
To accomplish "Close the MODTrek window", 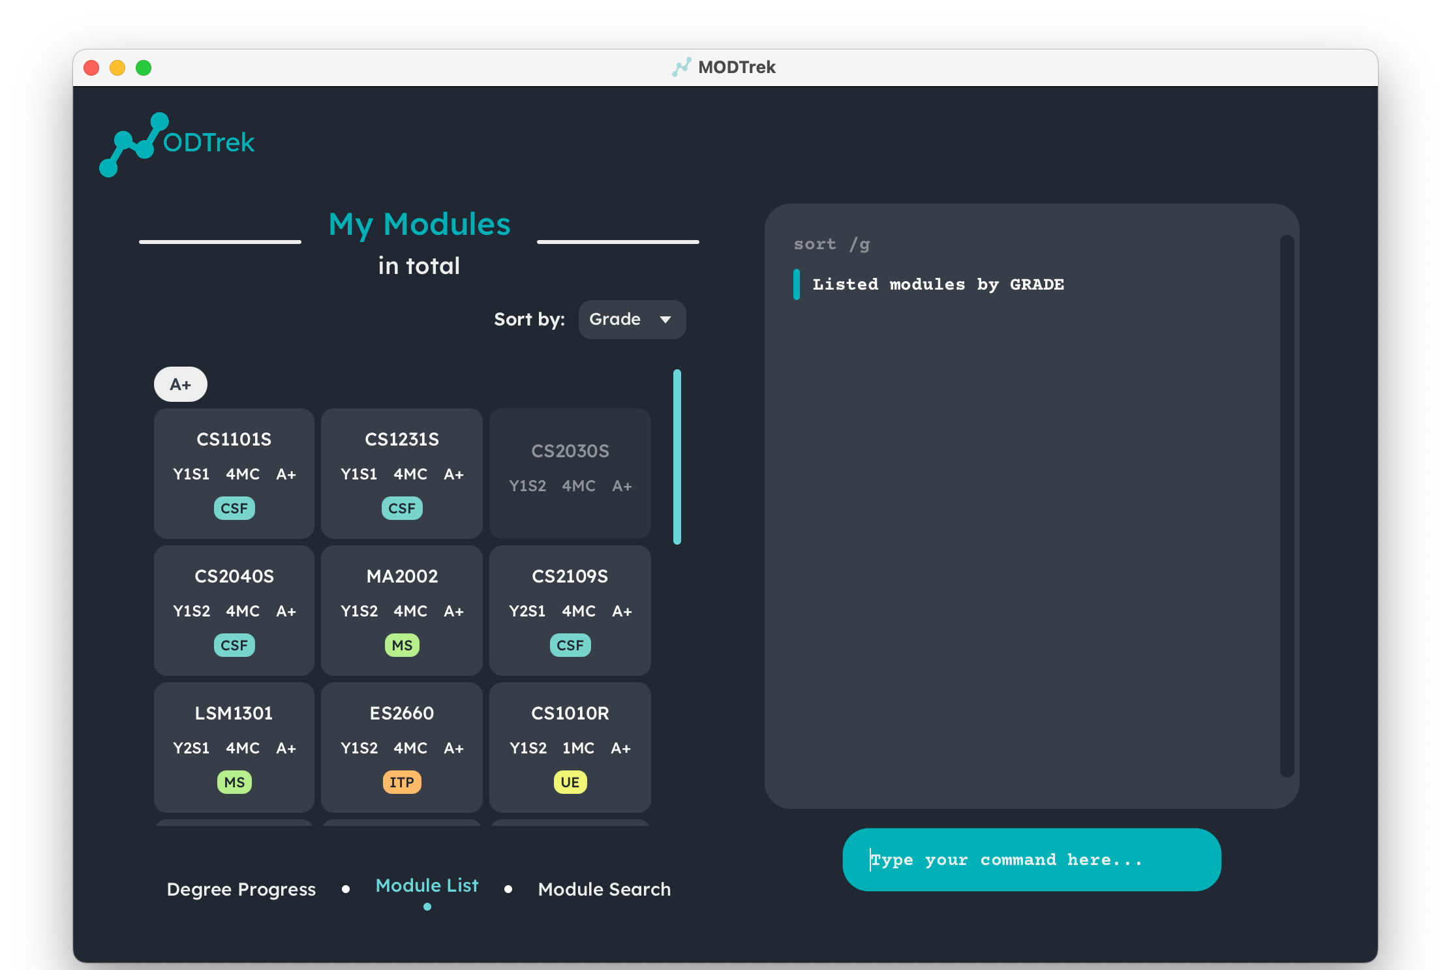I will (91, 68).
